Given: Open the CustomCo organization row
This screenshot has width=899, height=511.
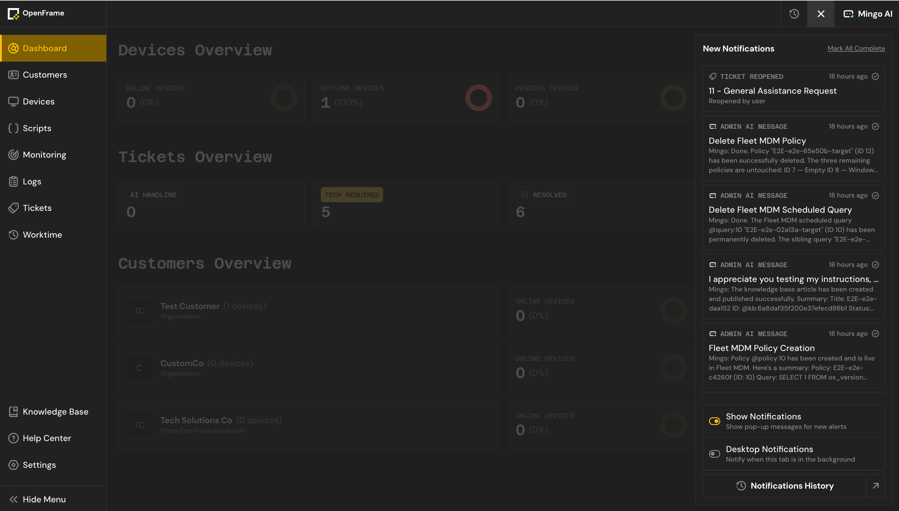Looking at the screenshot, I should 309,368.
